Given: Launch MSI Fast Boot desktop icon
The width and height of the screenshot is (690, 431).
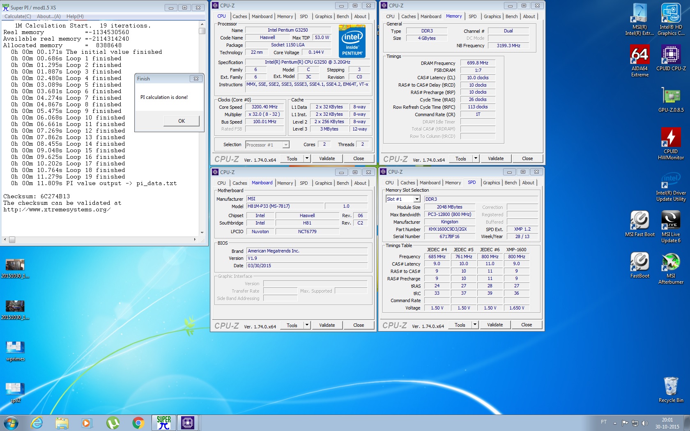Looking at the screenshot, I should pos(640,224).
